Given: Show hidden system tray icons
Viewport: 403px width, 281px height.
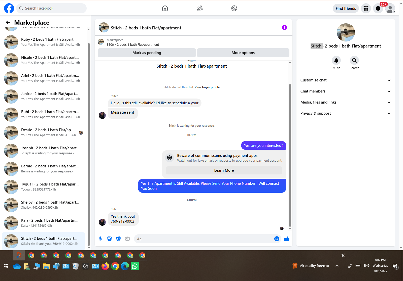Looking at the screenshot, I should (337, 266).
